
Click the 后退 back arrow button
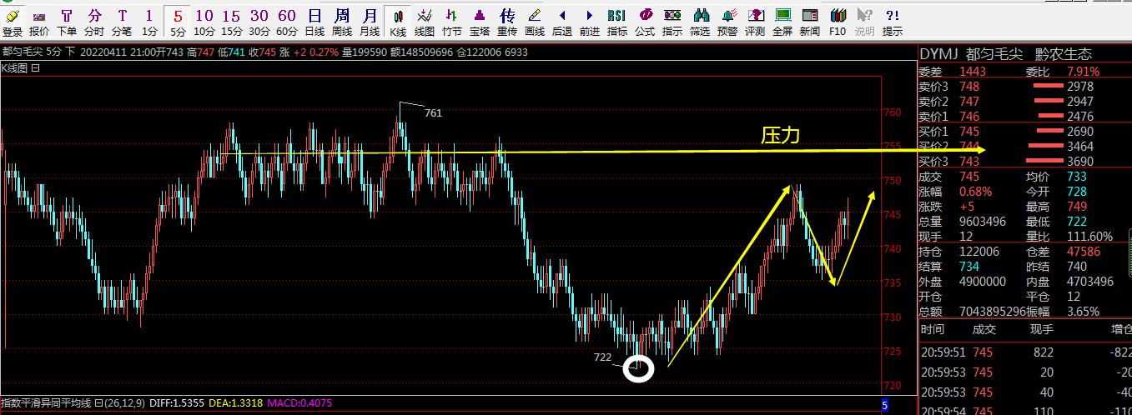(562, 22)
